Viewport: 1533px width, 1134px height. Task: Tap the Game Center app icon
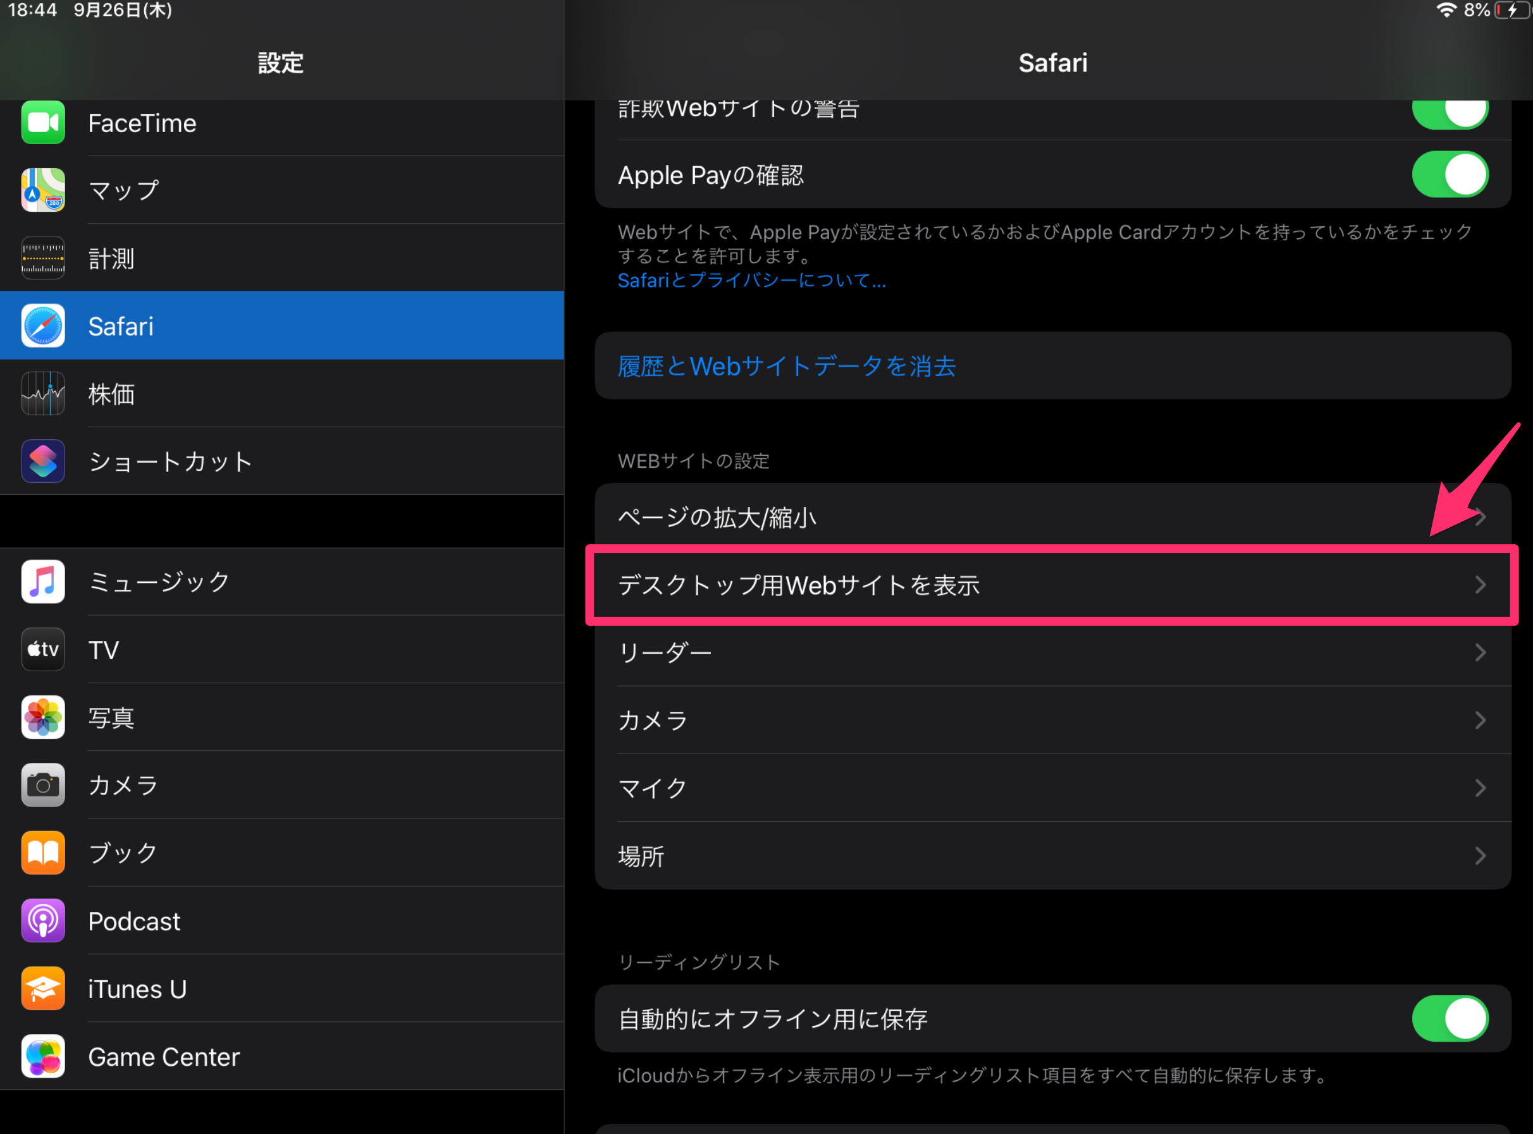pos(43,1056)
